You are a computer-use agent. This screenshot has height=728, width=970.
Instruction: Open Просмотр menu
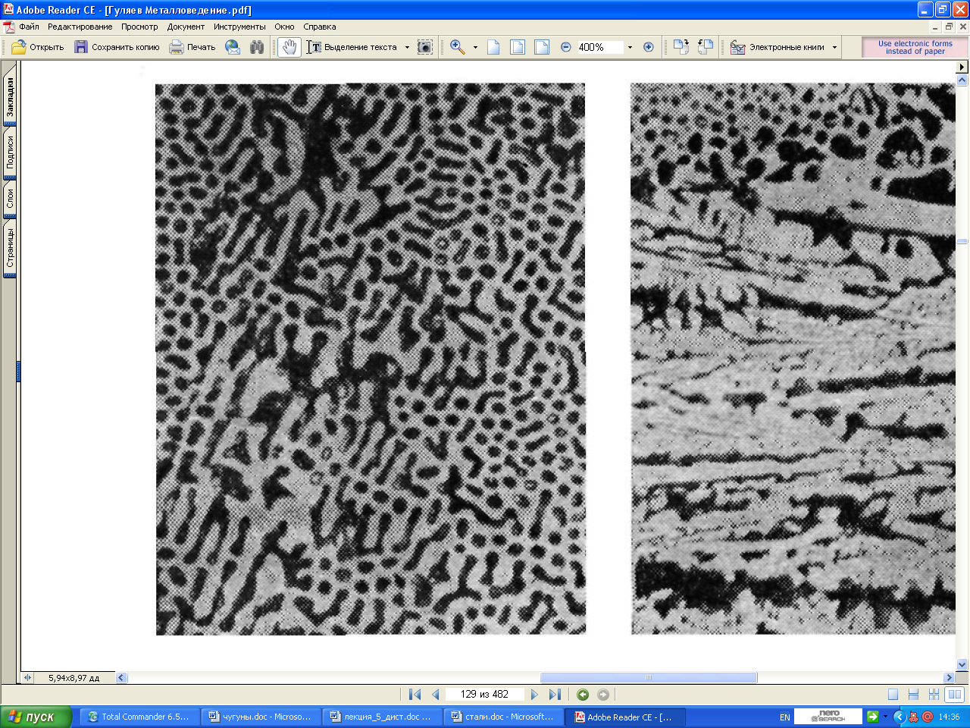[x=139, y=27]
